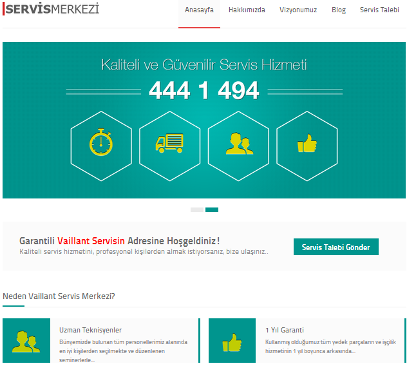This screenshot has width=407, height=366.
Task: Click the people group hexagon icon
Action: click(x=239, y=143)
